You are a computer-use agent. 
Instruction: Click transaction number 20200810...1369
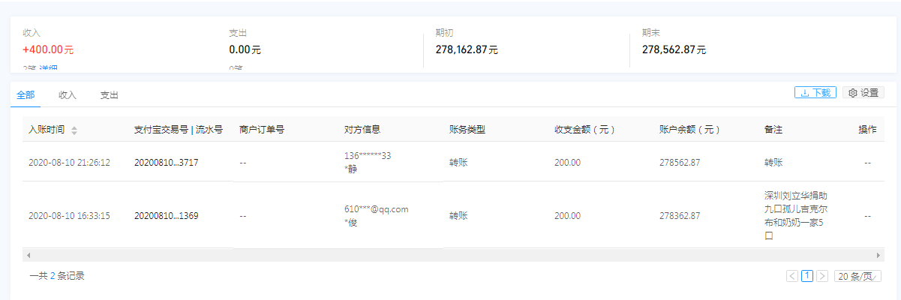point(167,216)
